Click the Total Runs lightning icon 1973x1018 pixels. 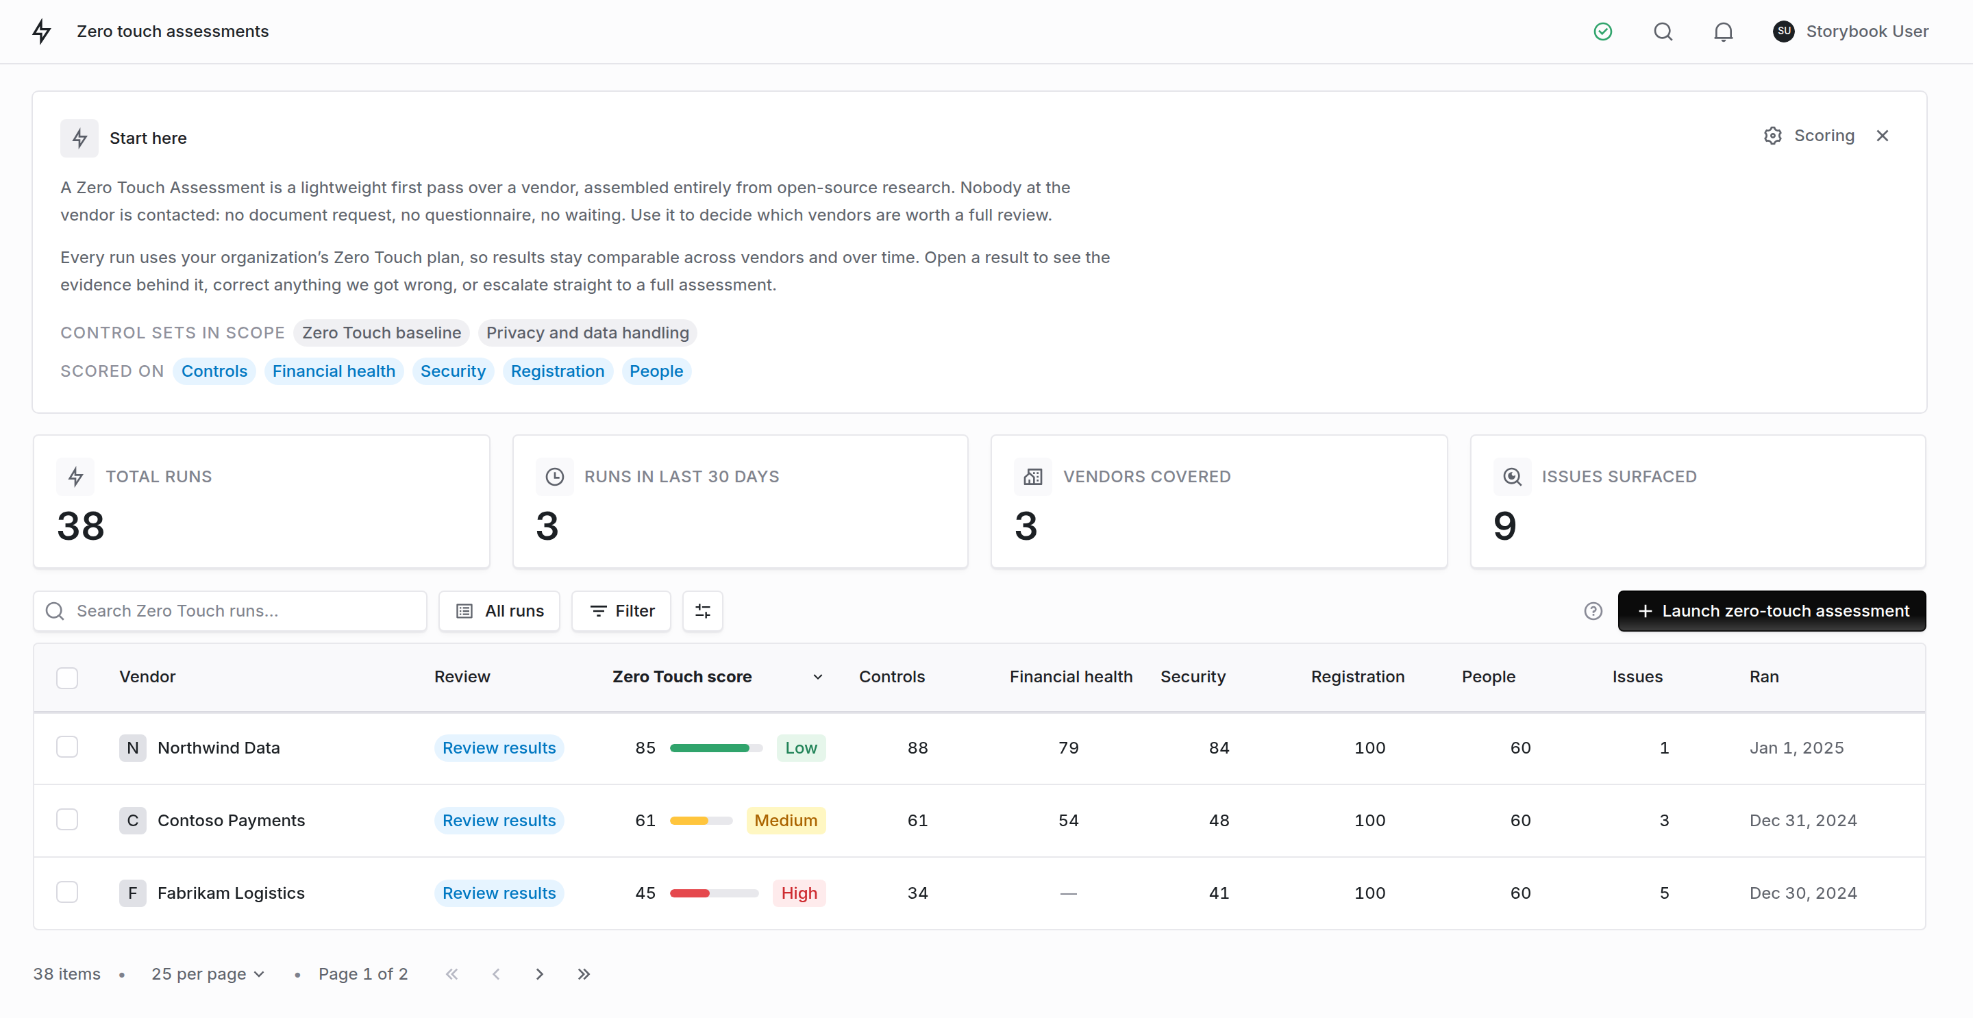pos(75,476)
